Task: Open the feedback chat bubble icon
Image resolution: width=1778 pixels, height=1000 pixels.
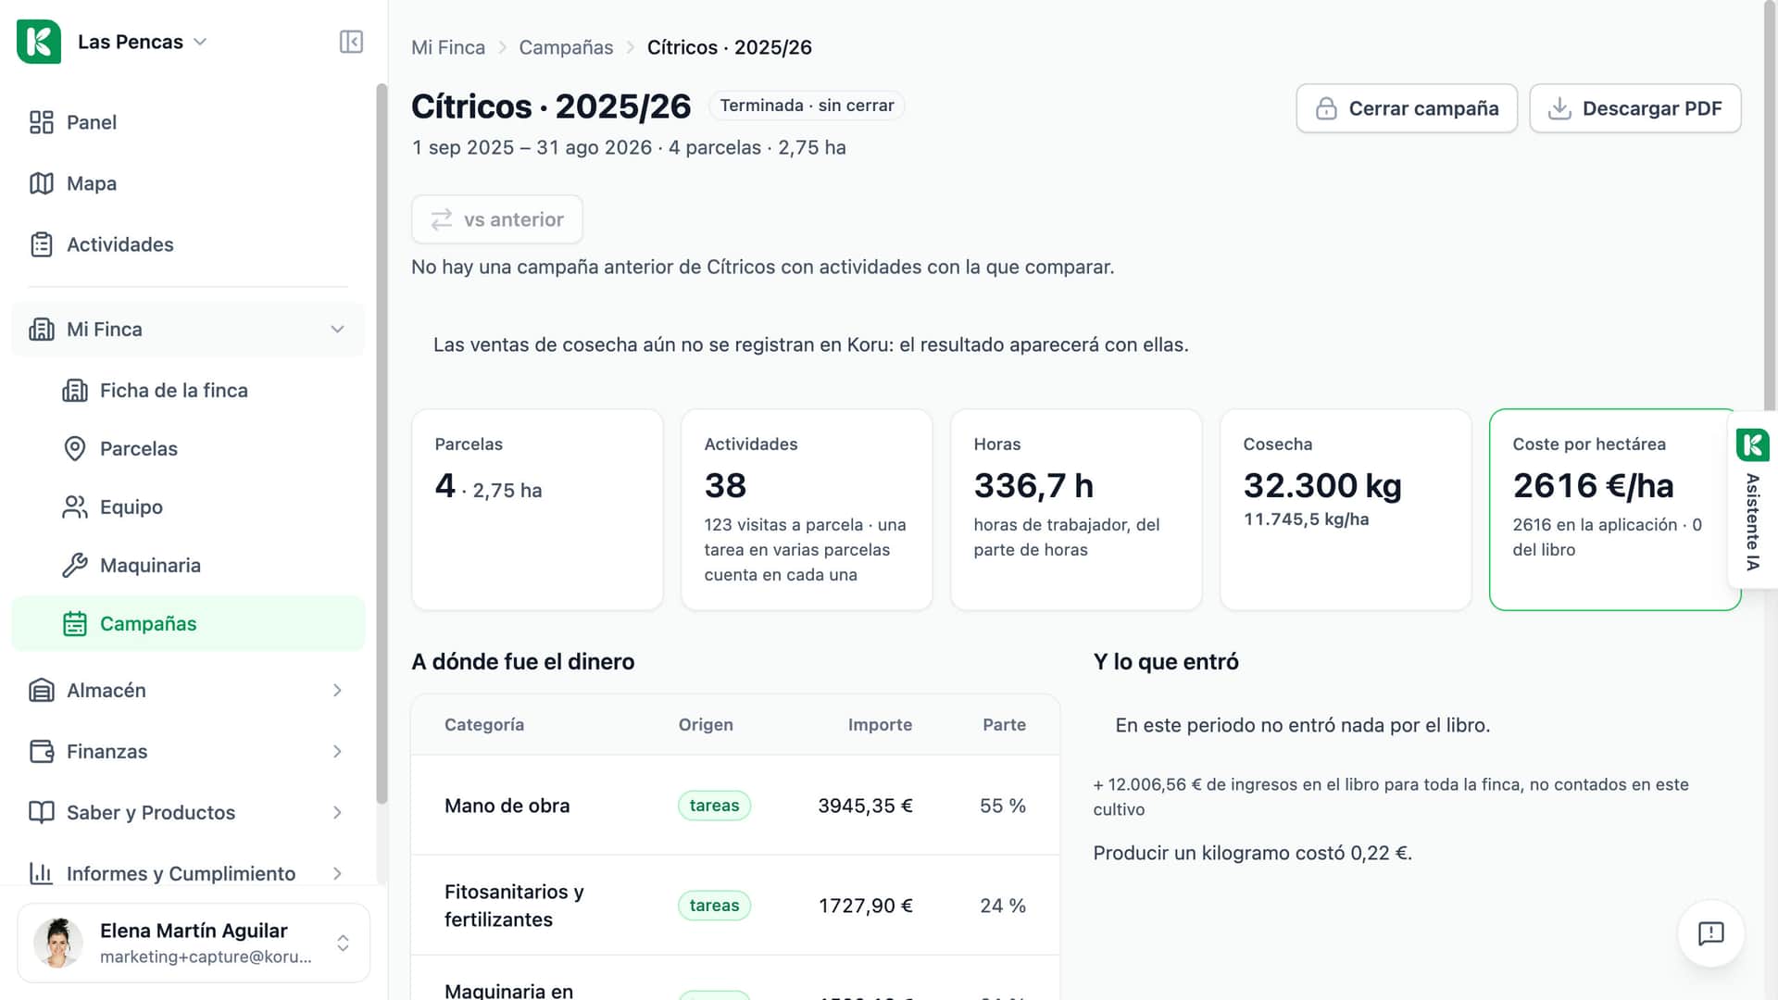Action: coord(1711,933)
